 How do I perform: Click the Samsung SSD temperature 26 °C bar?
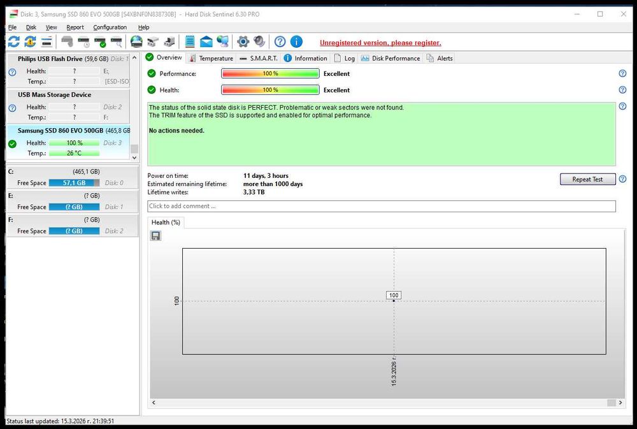click(x=75, y=153)
